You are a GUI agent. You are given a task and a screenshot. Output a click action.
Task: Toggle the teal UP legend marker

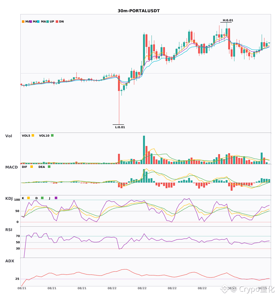point(48,22)
